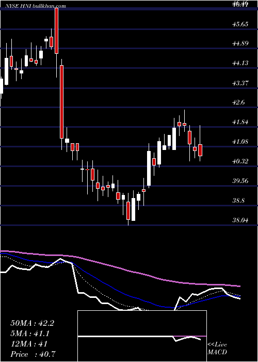Click the '12MA : 41' reading
258x362 pixels.
[29, 344]
